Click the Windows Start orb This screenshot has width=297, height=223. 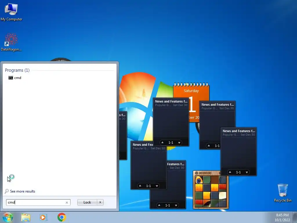(x=8, y=217)
